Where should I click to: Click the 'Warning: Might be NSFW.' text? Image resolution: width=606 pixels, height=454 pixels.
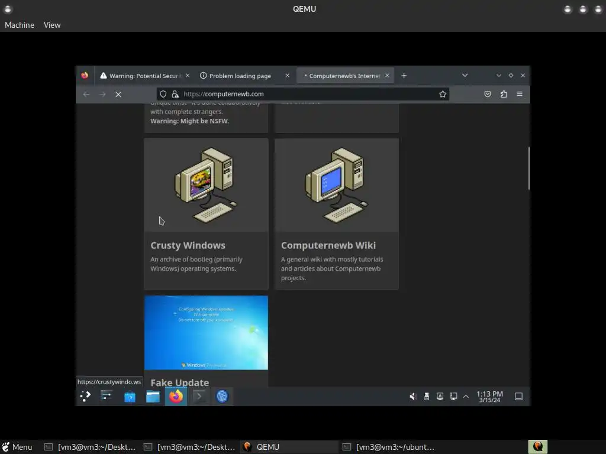pos(189,121)
